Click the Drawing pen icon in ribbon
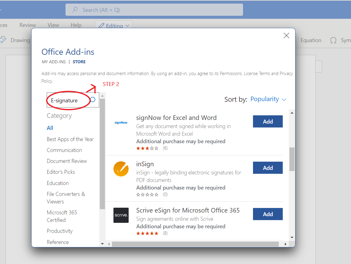 click(3, 40)
